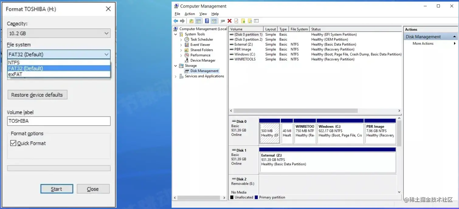
Task: Click the Volume label TOSHIBA text field
Action: [59, 121]
